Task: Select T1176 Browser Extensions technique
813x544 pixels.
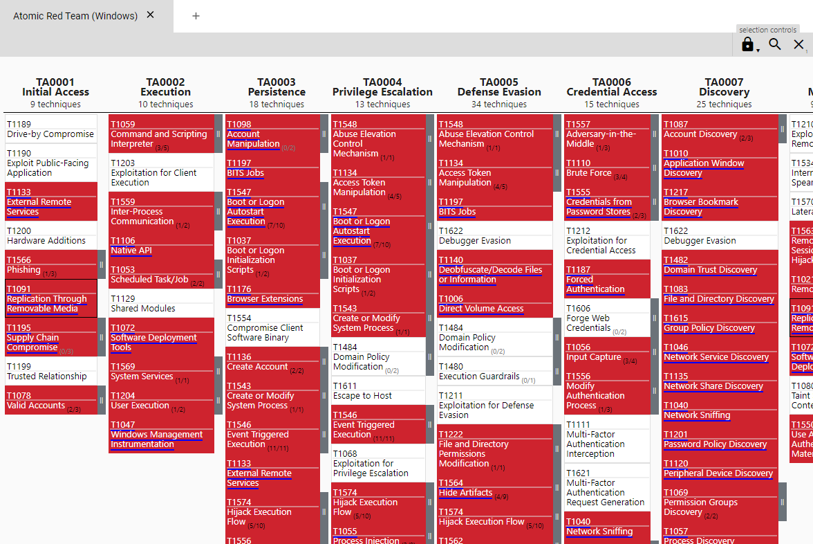Action: tap(272, 293)
